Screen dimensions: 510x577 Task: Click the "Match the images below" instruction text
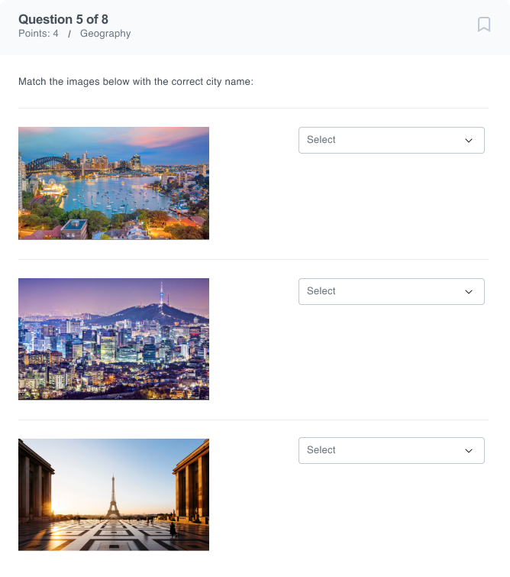136,81
